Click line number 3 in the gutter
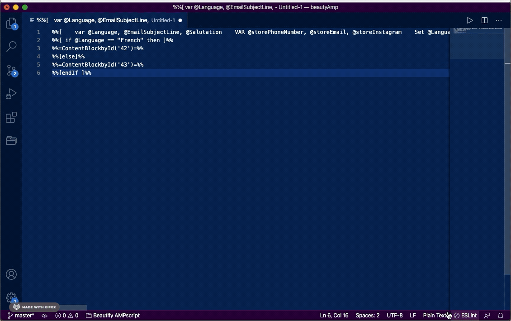Viewport: 511px width, 321px height. (38, 48)
